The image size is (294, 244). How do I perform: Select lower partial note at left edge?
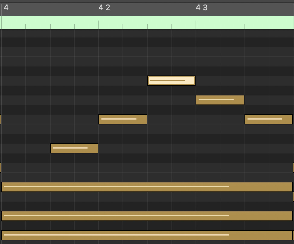click(0, 168)
